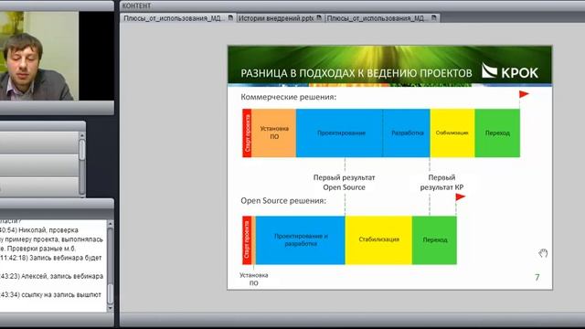The width and height of the screenshot is (585, 329).
Task: Click red "Старт проекта" bar in commercial row
Action: 247,133
